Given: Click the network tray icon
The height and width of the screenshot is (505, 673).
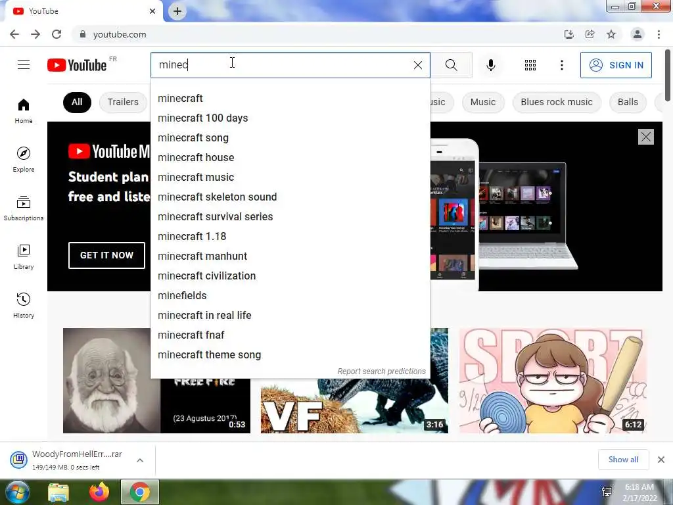Looking at the screenshot, I should 607,492.
